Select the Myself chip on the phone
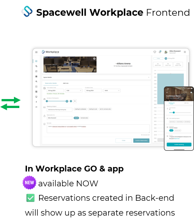The image size is (194, 221). pyautogui.click(x=171, y=131)
